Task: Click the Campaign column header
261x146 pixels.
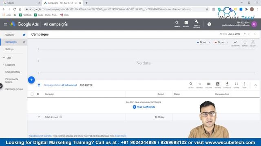Action: tap(50, 94)
